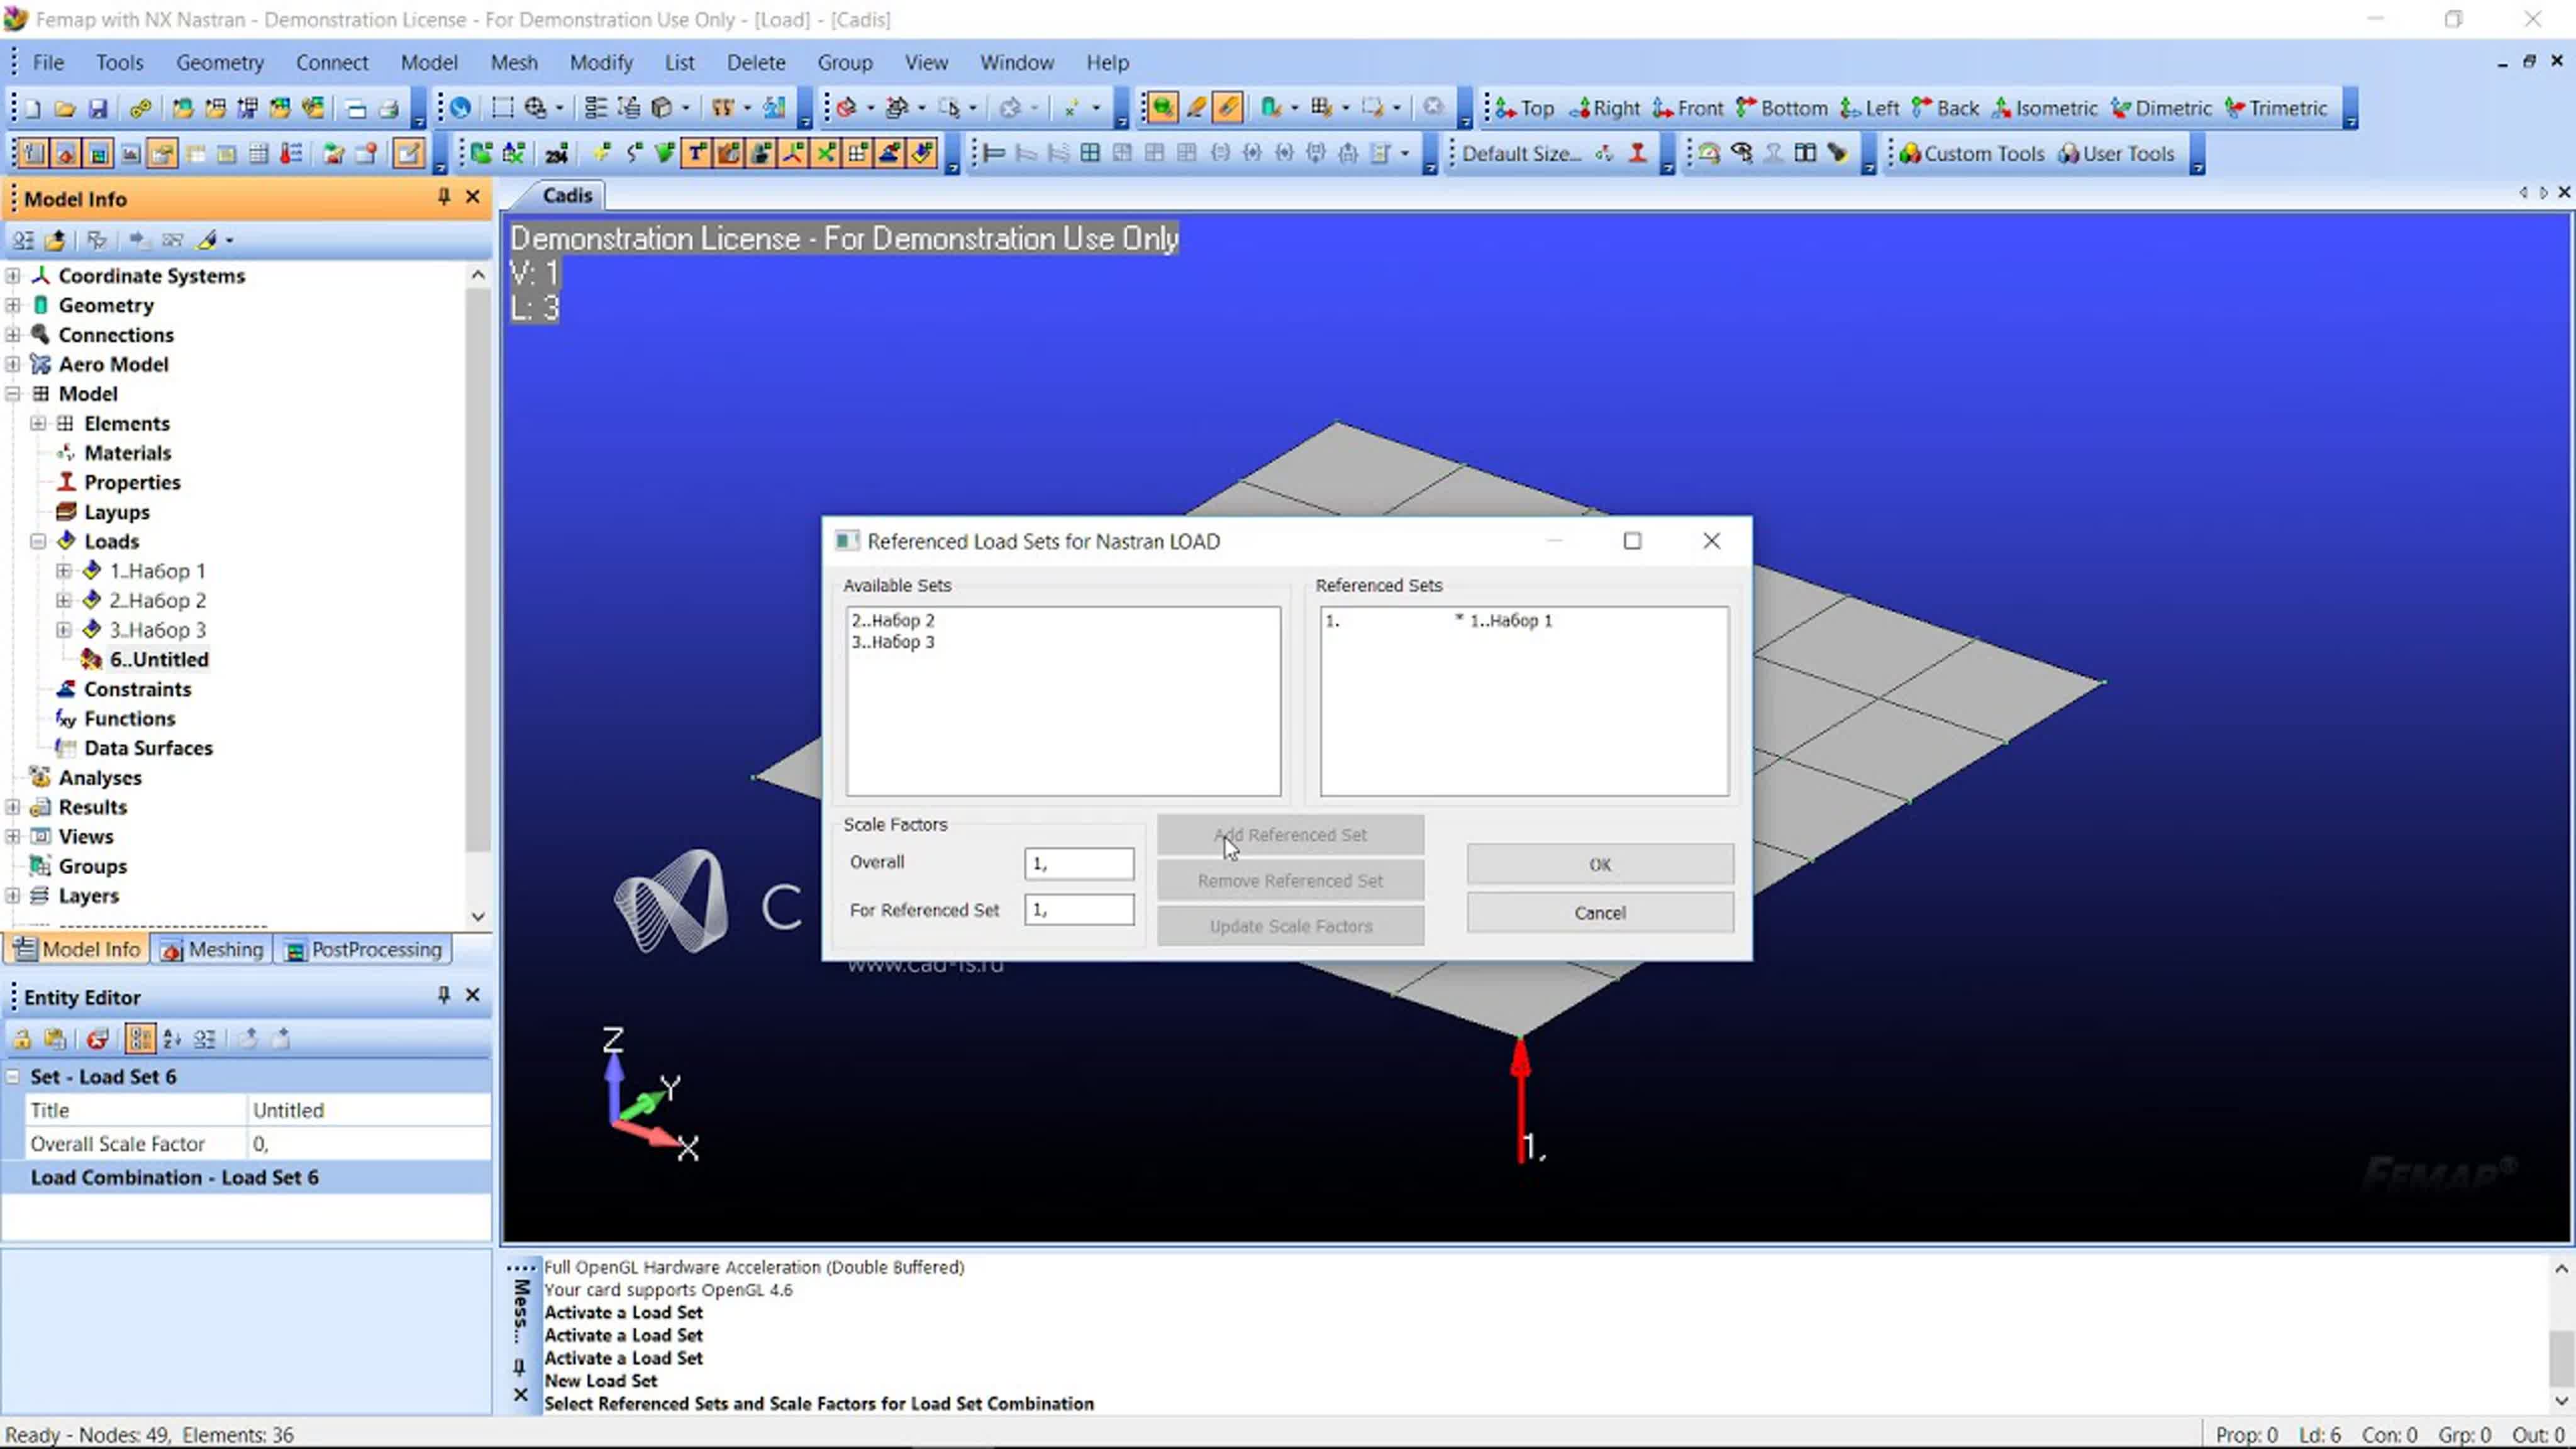Click the Cadis view tab

coord(566,195)
